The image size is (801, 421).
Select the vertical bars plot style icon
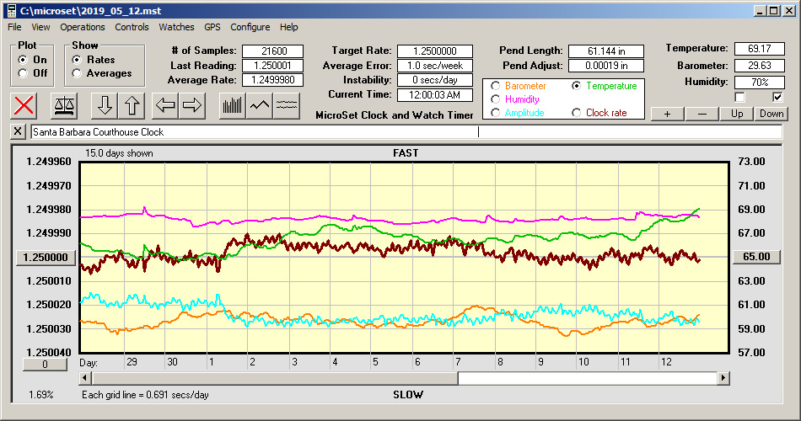coord(232,105)
